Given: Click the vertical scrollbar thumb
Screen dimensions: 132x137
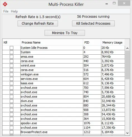Looking at the screenshot, I should [x=127, y=65].
